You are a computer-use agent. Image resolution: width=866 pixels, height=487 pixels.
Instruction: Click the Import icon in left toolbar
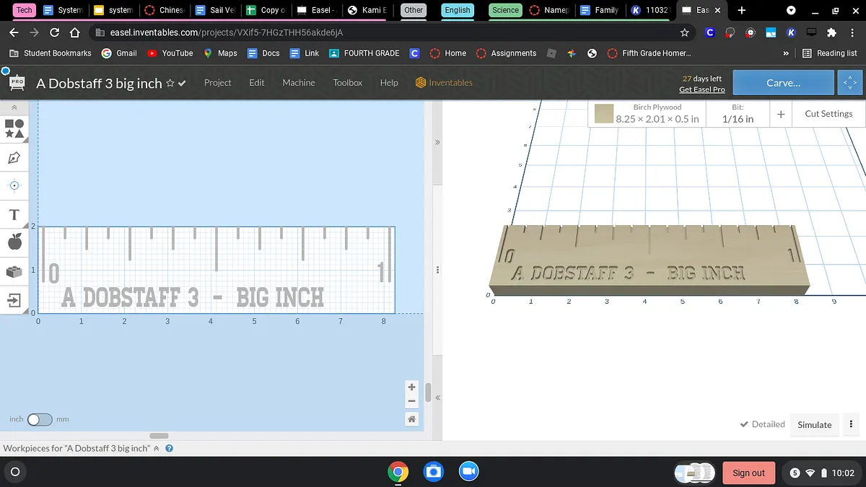click(x=14, y=300)
